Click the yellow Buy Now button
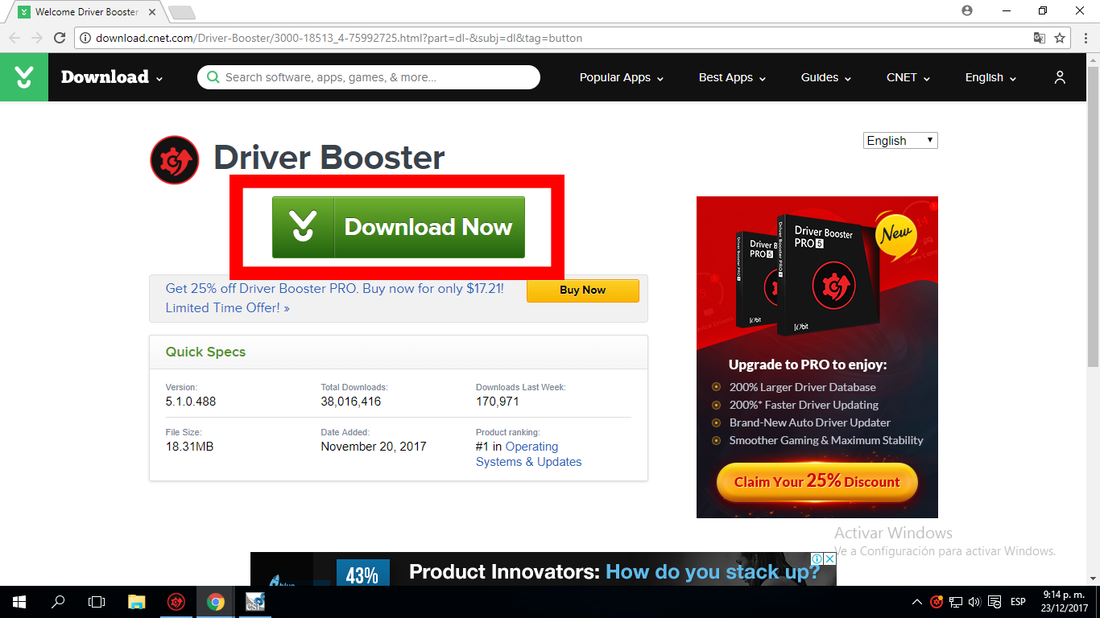 [x=583, y=290]
